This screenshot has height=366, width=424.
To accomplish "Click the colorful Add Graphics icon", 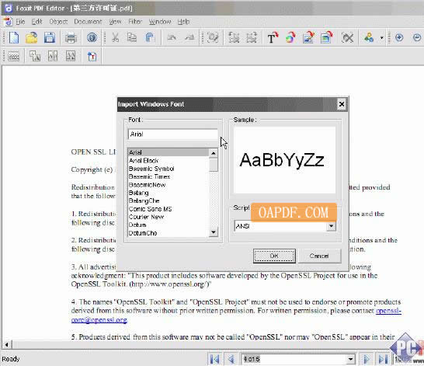I will tap(290, 37).
